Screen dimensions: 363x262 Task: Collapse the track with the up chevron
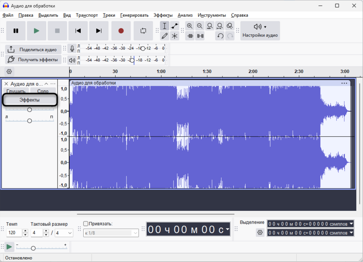(46, 84)
